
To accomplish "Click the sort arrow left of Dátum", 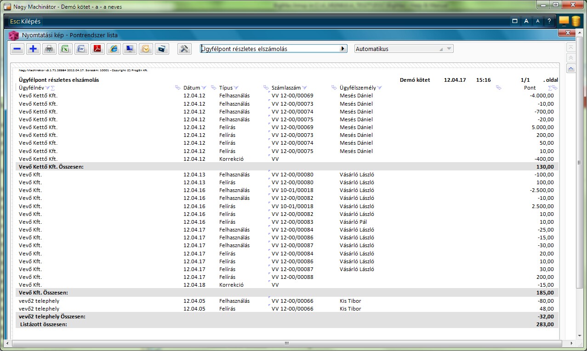I will tap(178, 88).
